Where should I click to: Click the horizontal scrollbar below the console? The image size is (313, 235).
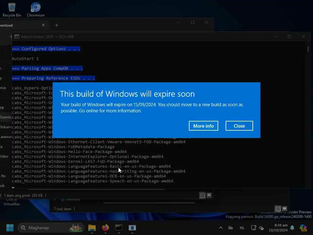tap(96, 189)
